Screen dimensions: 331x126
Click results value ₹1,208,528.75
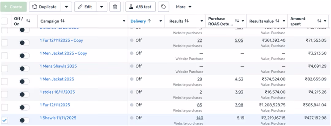pyautogui.click(x=272, y=105)
